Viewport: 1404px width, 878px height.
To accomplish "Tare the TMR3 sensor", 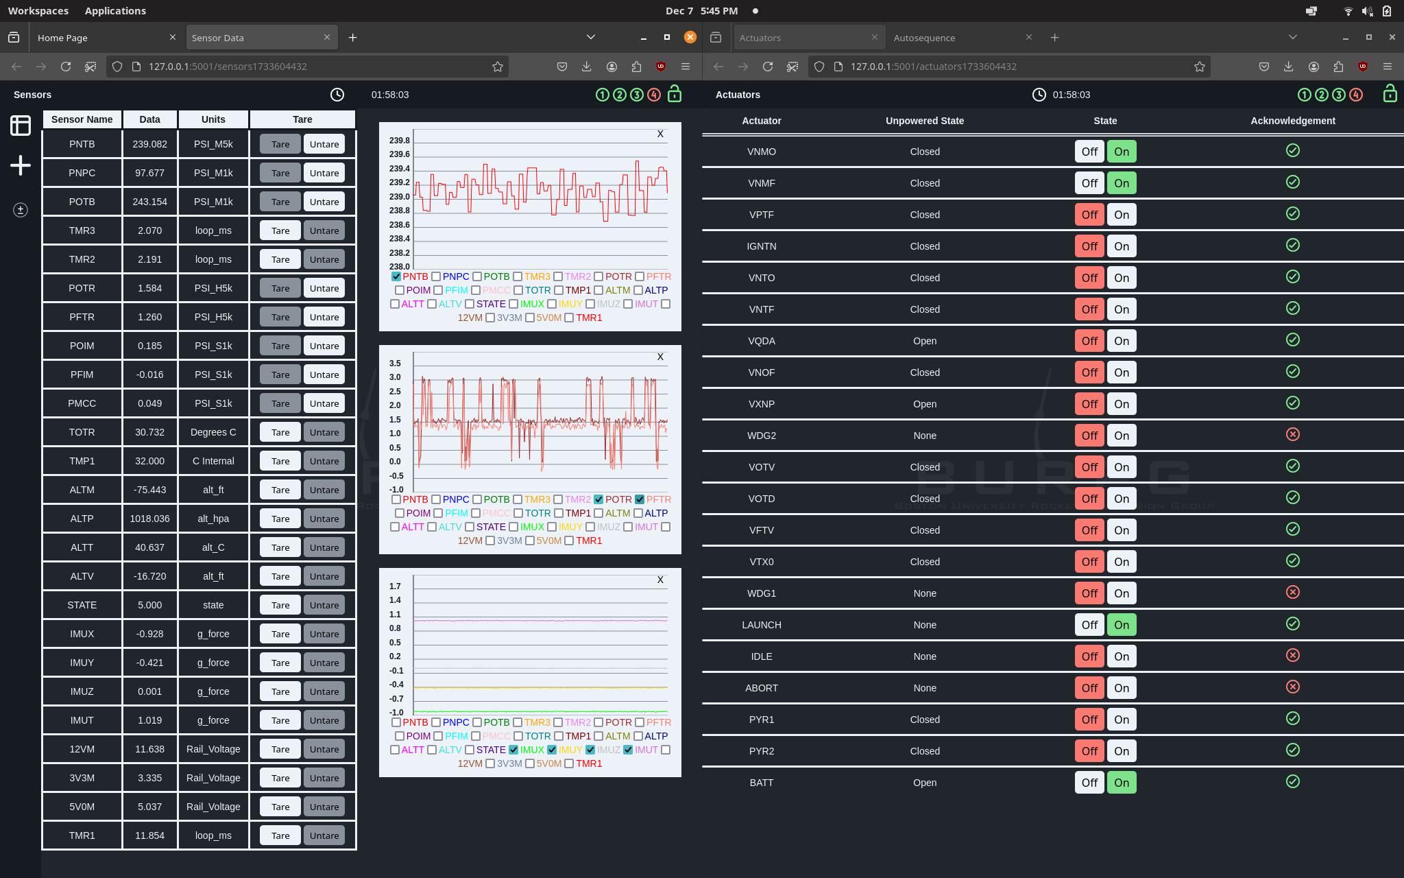I will click(280, 230).
